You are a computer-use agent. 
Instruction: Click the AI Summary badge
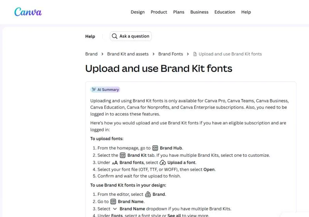pyautogui.click(x=105, y=90)
